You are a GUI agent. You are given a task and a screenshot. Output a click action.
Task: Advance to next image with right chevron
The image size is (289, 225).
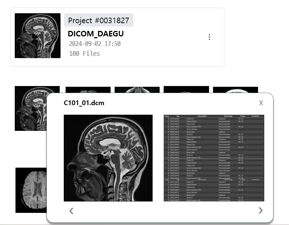tap(260, 210)
